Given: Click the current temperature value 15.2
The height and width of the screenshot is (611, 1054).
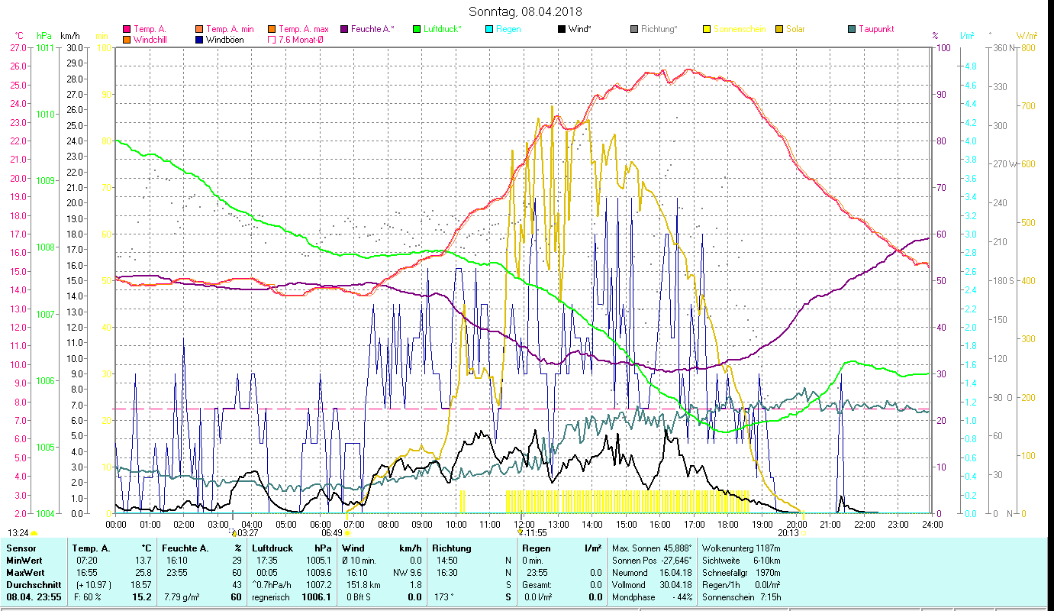Looking at the screenshot, I should (x=143, y=597).
